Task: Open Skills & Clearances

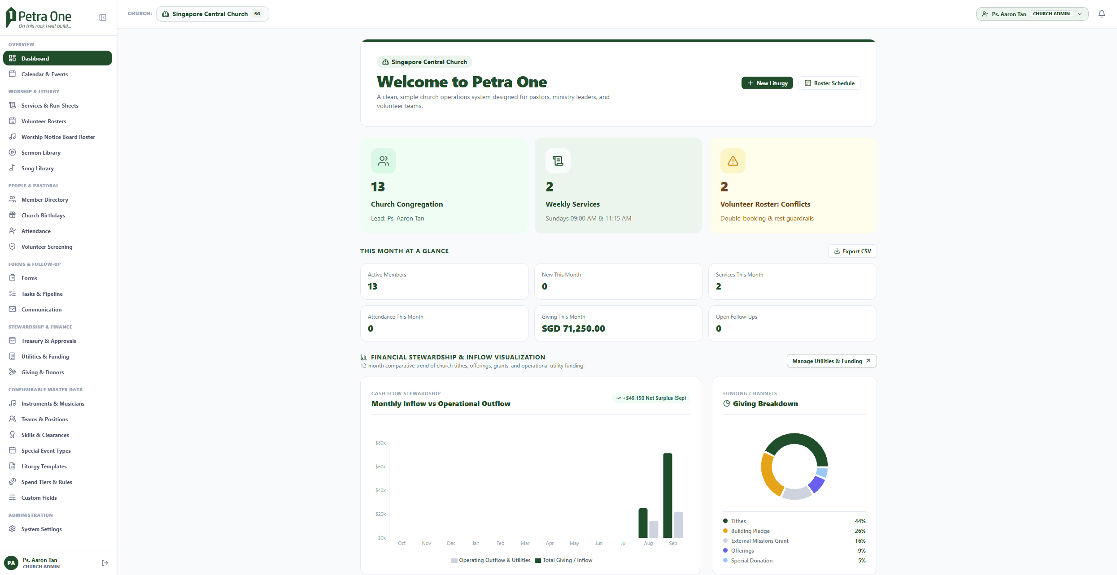Action: tap(57, 435)
